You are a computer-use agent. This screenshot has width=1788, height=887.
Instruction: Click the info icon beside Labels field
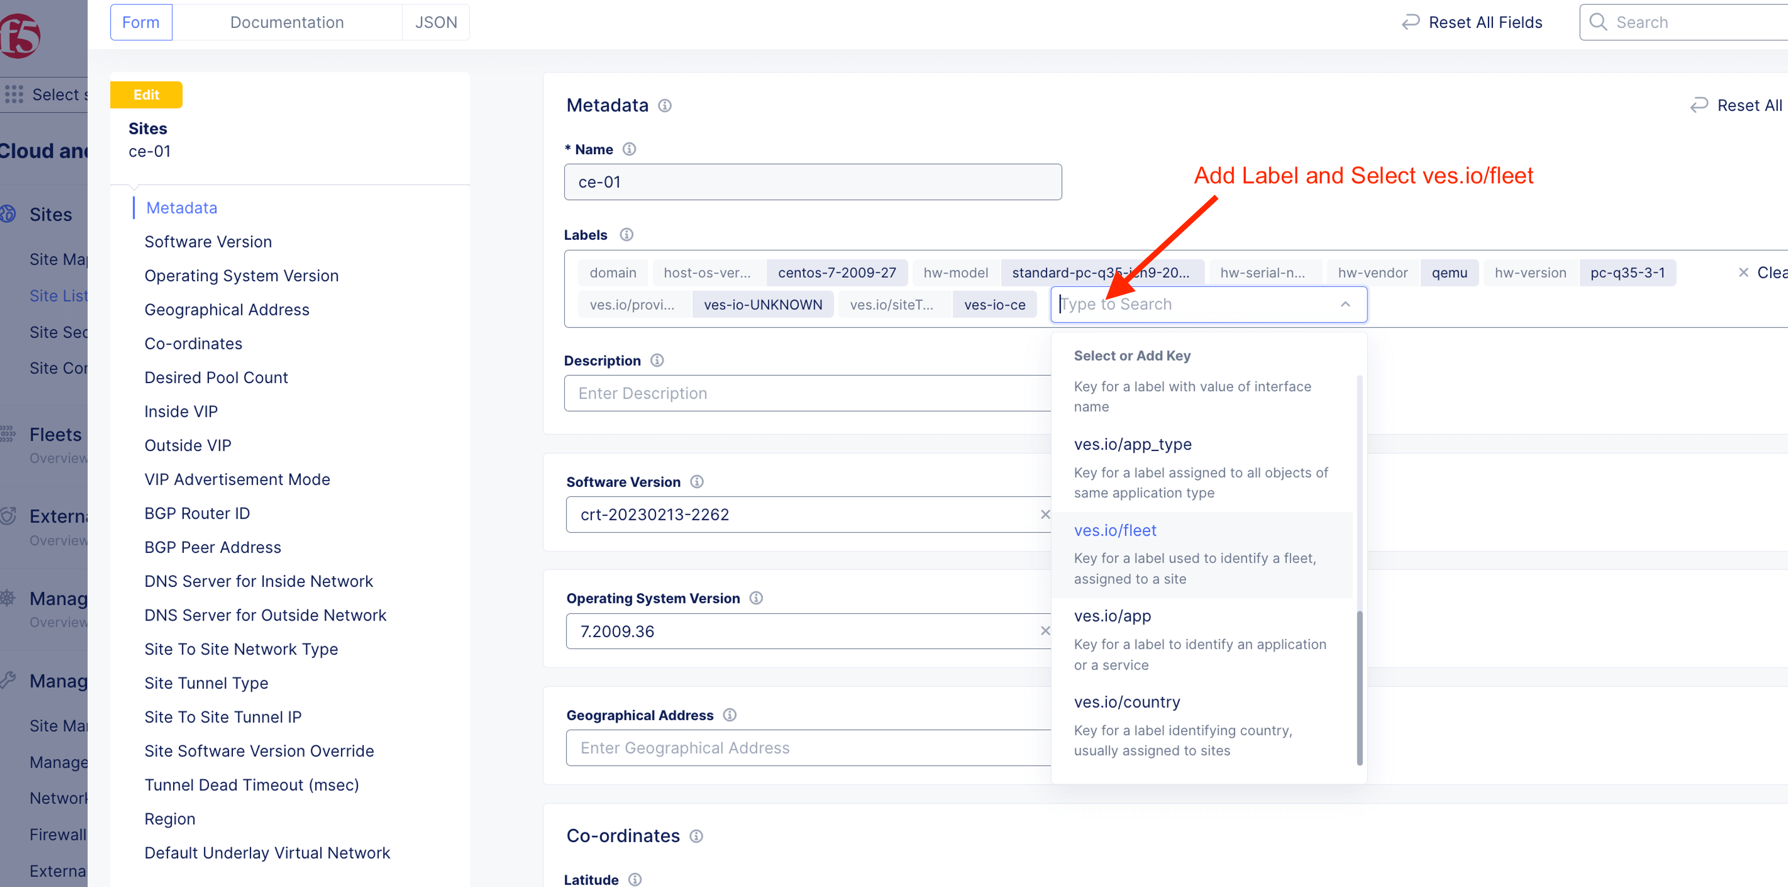point(626,235)
